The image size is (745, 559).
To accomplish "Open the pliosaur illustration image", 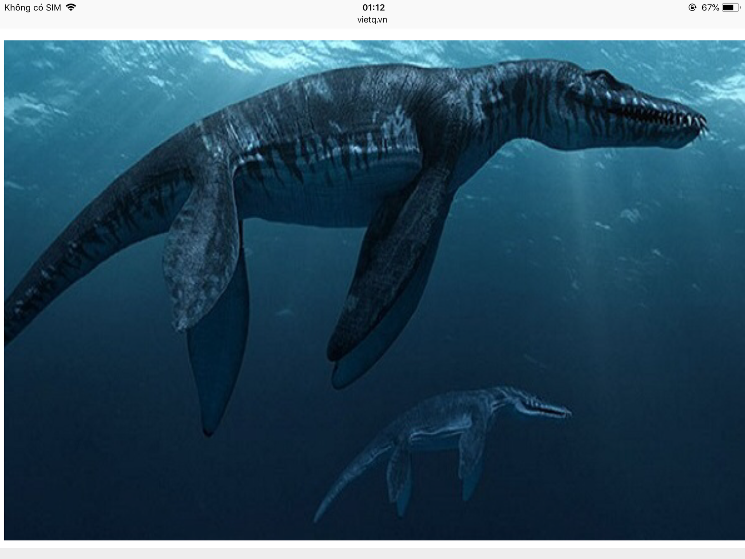I will pyautogui.click(x=374, y=290).
